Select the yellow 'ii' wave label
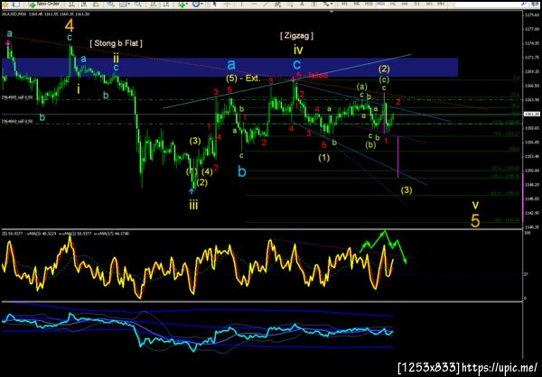Screen dimensions: 542x377 click(117, 58)
